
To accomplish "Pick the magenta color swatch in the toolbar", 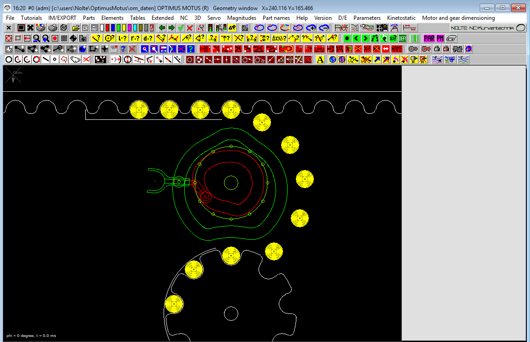I will [x=130, y=28].
